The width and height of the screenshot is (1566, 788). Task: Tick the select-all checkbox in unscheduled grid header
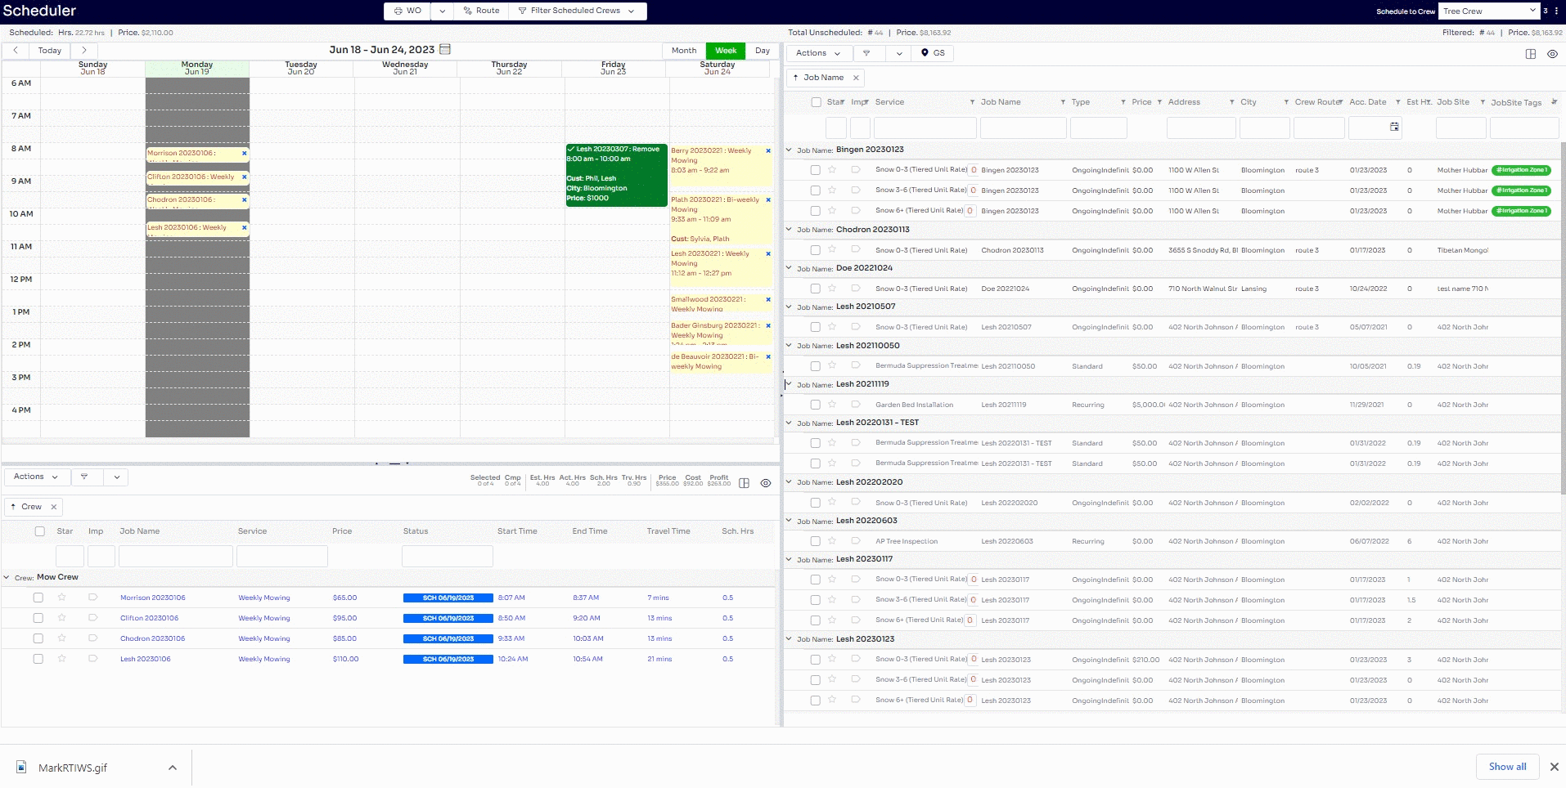816,102
